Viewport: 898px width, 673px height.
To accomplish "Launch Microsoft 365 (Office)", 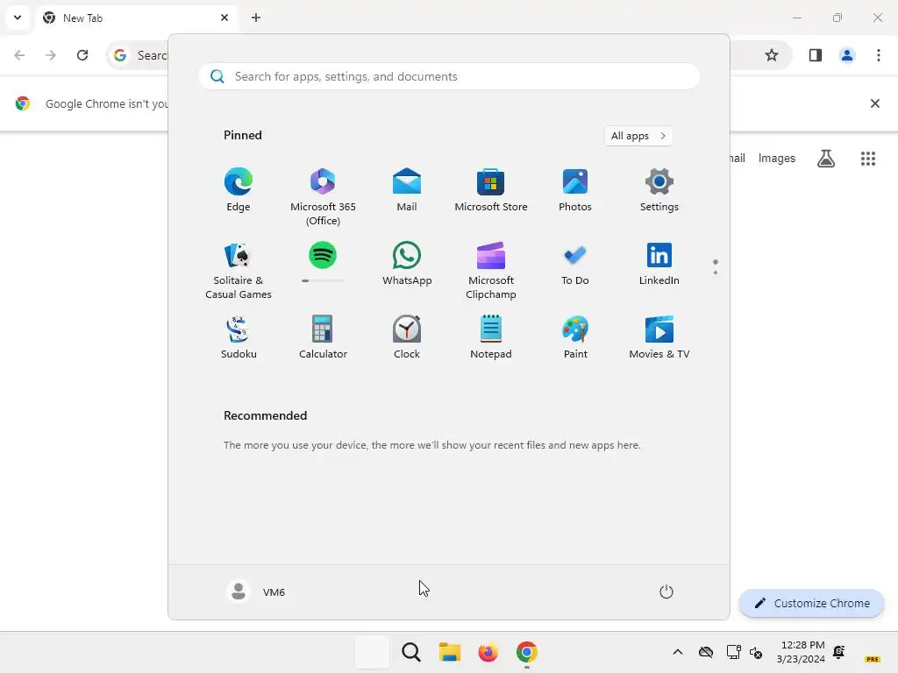I will 323,197.
